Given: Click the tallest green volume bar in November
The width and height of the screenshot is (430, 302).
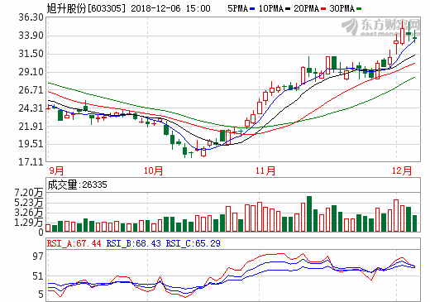Looking at the screenshot, I should tap(309, 213).
